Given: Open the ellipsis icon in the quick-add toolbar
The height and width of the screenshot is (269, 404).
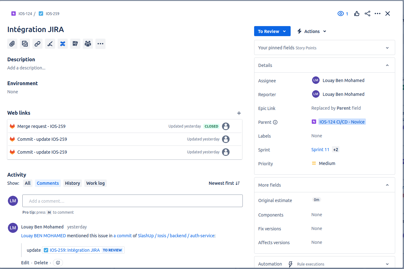Looking at the screenshot, I should (x=100, y=44).
